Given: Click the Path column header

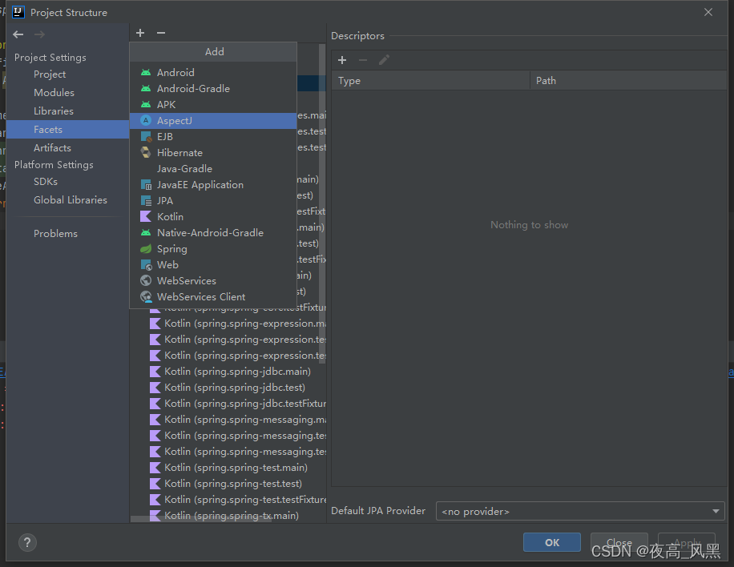Looking at the screenshot, I should point(628,80).
